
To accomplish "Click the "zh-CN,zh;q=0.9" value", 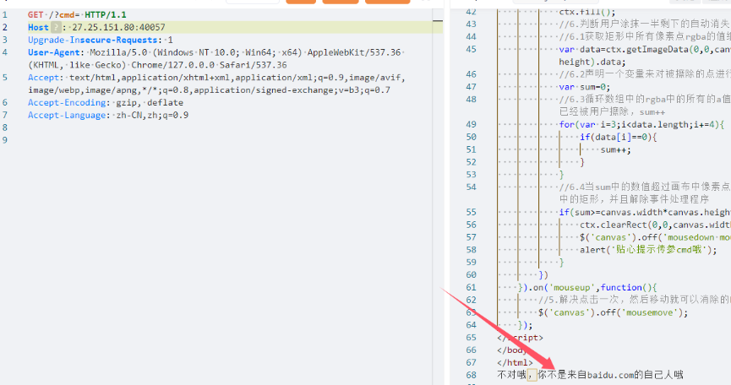I will click(x=152, y=116).
